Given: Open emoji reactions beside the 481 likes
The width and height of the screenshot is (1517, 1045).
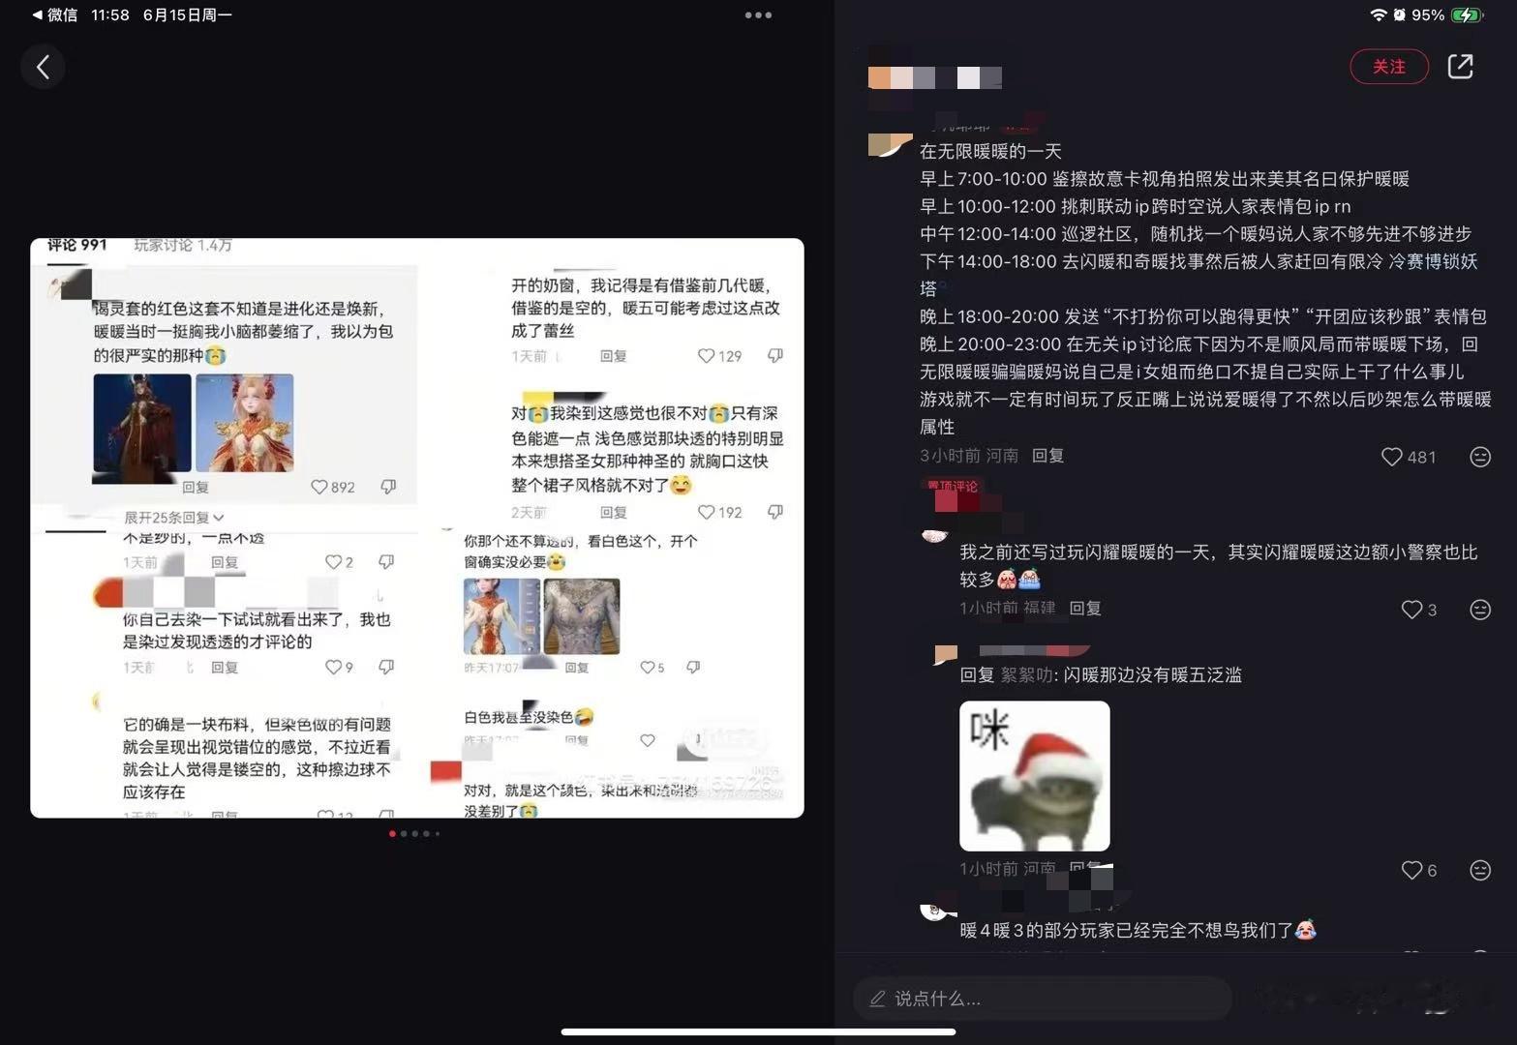Looking at the screenshot, I should tap(1480, 457).
